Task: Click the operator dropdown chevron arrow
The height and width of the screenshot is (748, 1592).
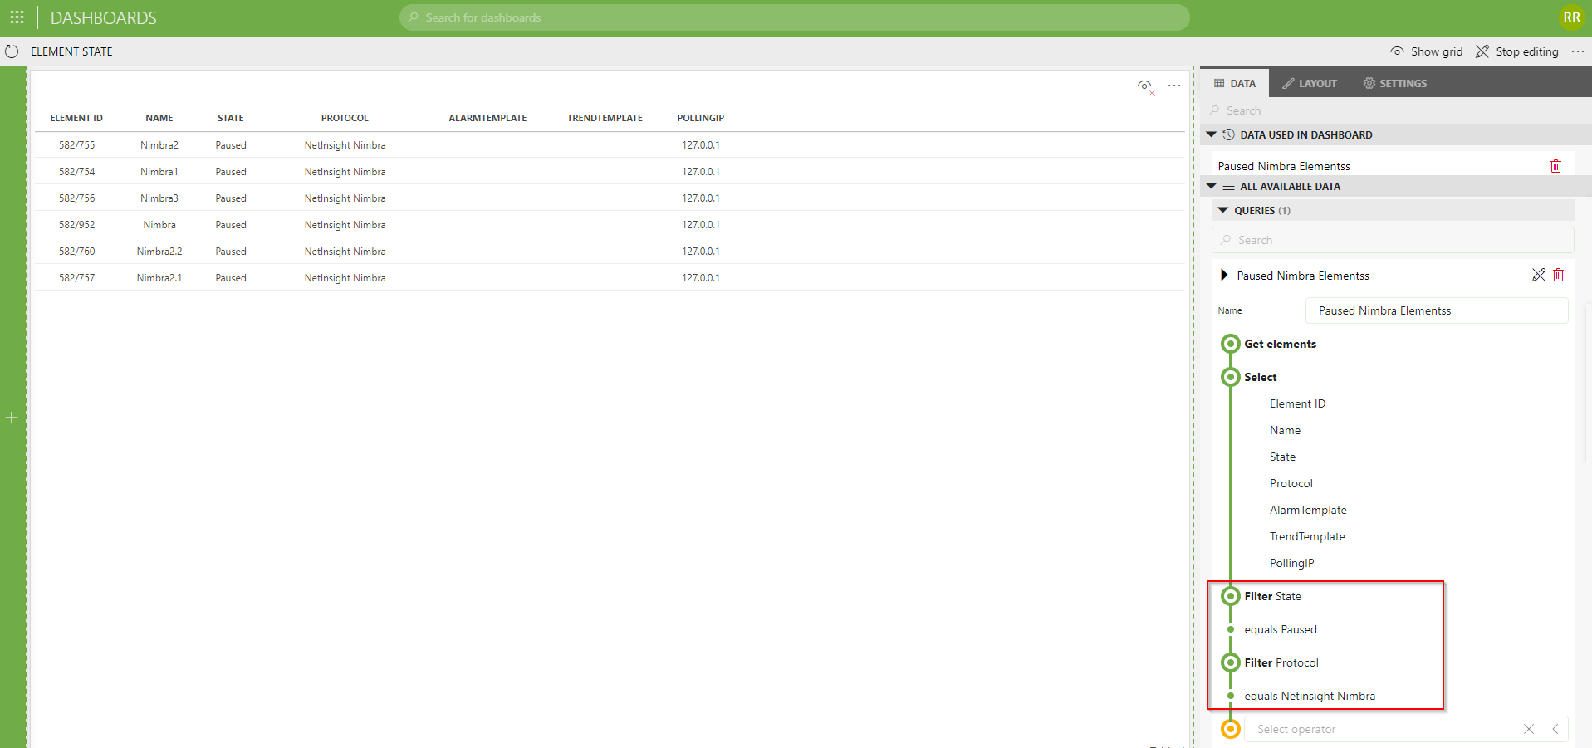Action: (1555, 729)
